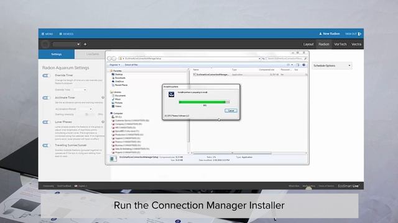Open the view options dropdown arrow
Viewport: 398px width, 223px height.
(292, 65)
